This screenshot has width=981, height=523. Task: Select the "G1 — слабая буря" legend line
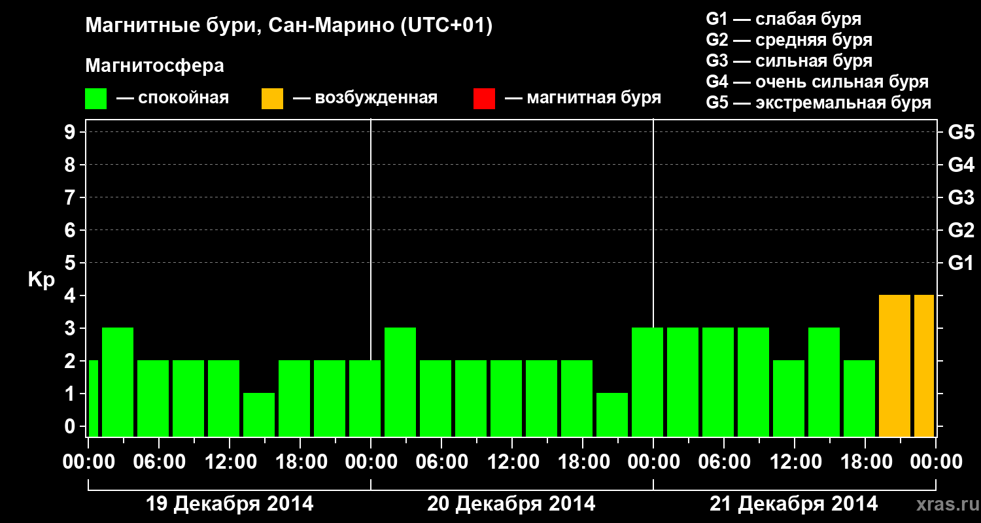coord(783,19)
